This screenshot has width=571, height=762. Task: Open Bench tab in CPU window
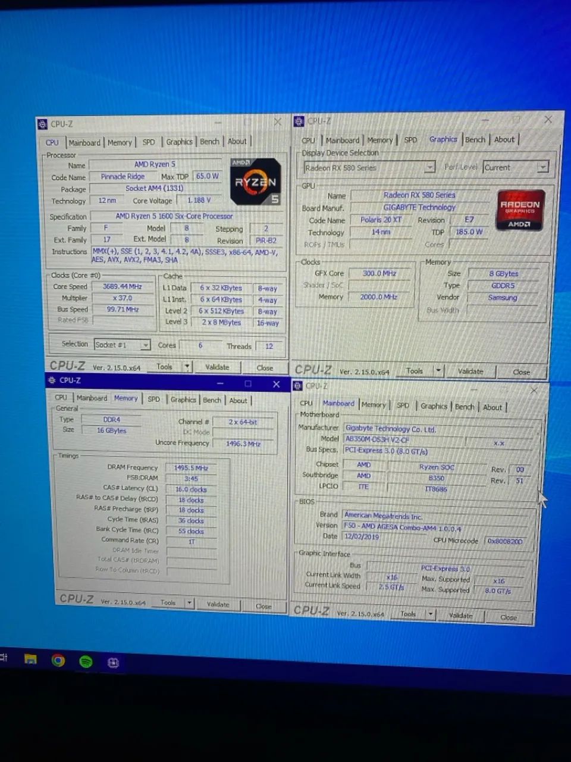pos(209,142)
